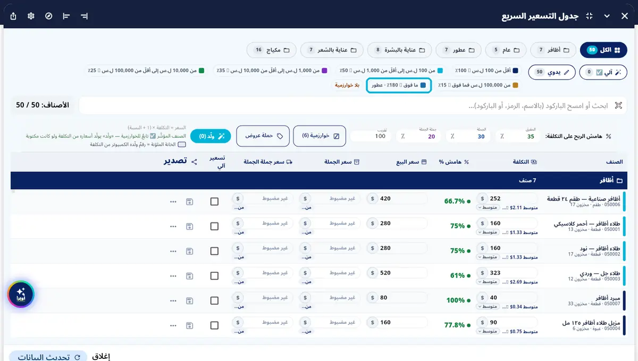
Task: Edit sell price 420 for أظافر صناعية
Action: coord(397,199)
